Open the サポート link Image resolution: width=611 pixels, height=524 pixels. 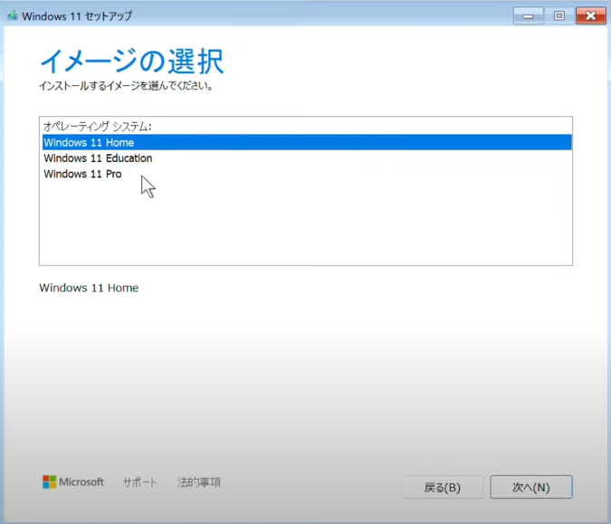pyautogui.click(x=140, y=482)
